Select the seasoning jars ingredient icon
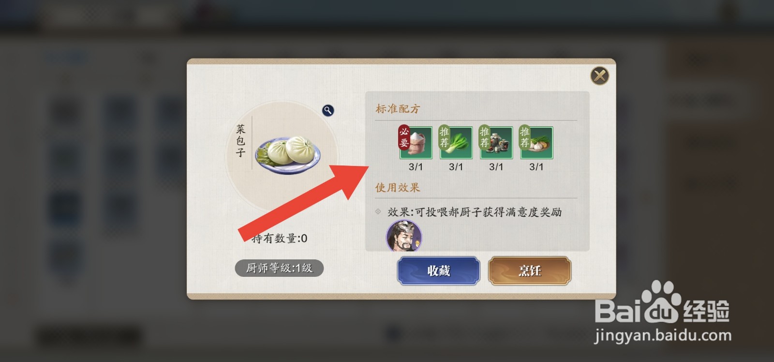The image size is (774, 362). point(496,143)
